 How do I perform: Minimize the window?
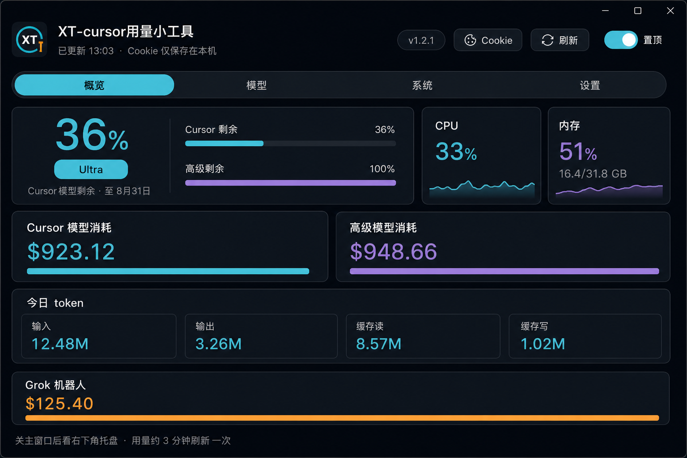(606, 11)
